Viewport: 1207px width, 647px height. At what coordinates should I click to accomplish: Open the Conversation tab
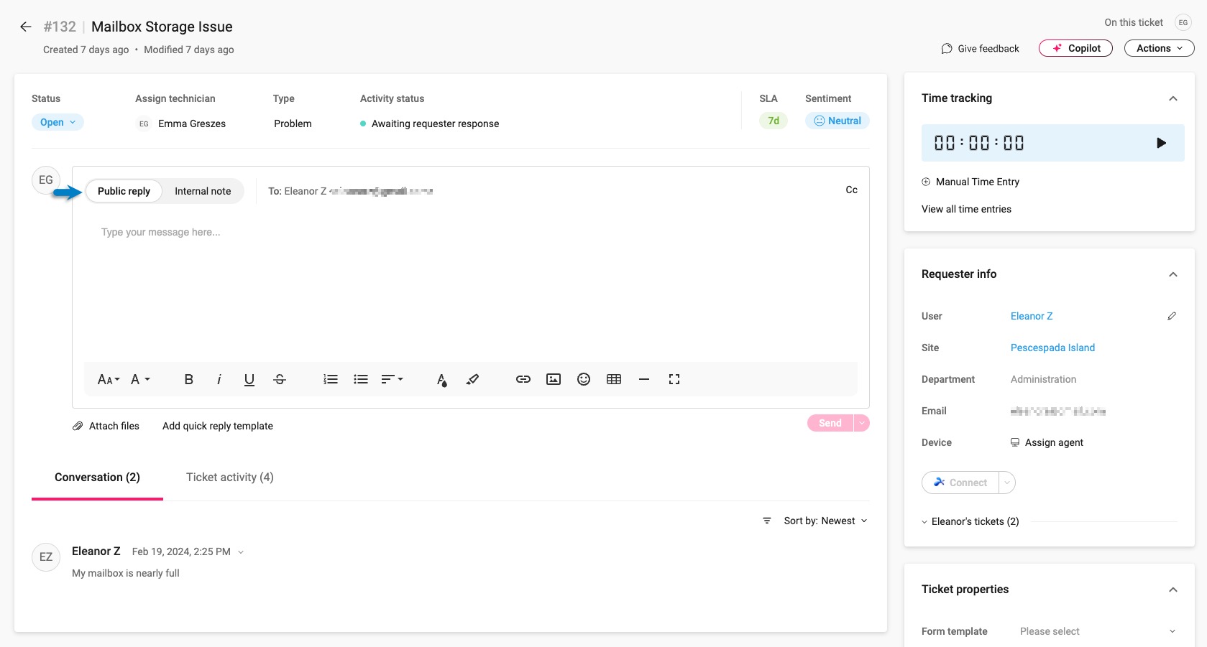tap(97, 477)
